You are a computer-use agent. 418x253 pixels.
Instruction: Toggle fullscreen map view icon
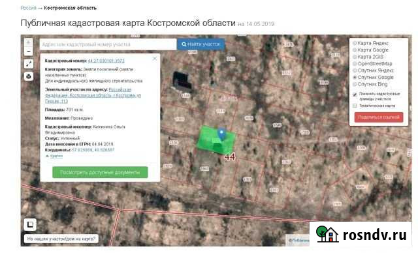click(29, 64)
